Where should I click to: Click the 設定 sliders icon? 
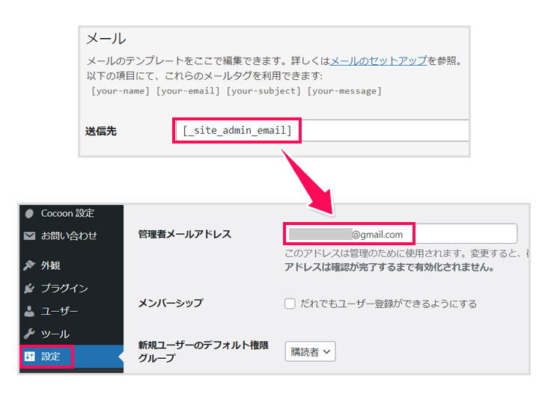click(x=30, y=357)
